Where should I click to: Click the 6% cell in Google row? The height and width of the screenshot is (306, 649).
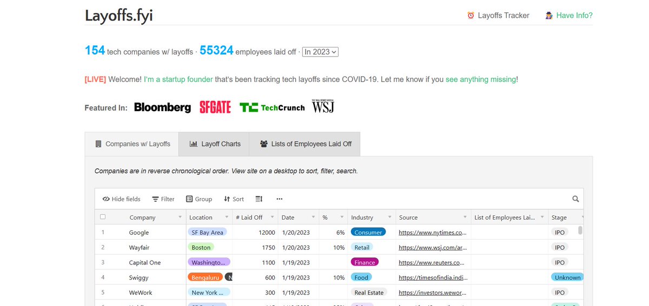[334, 233]
